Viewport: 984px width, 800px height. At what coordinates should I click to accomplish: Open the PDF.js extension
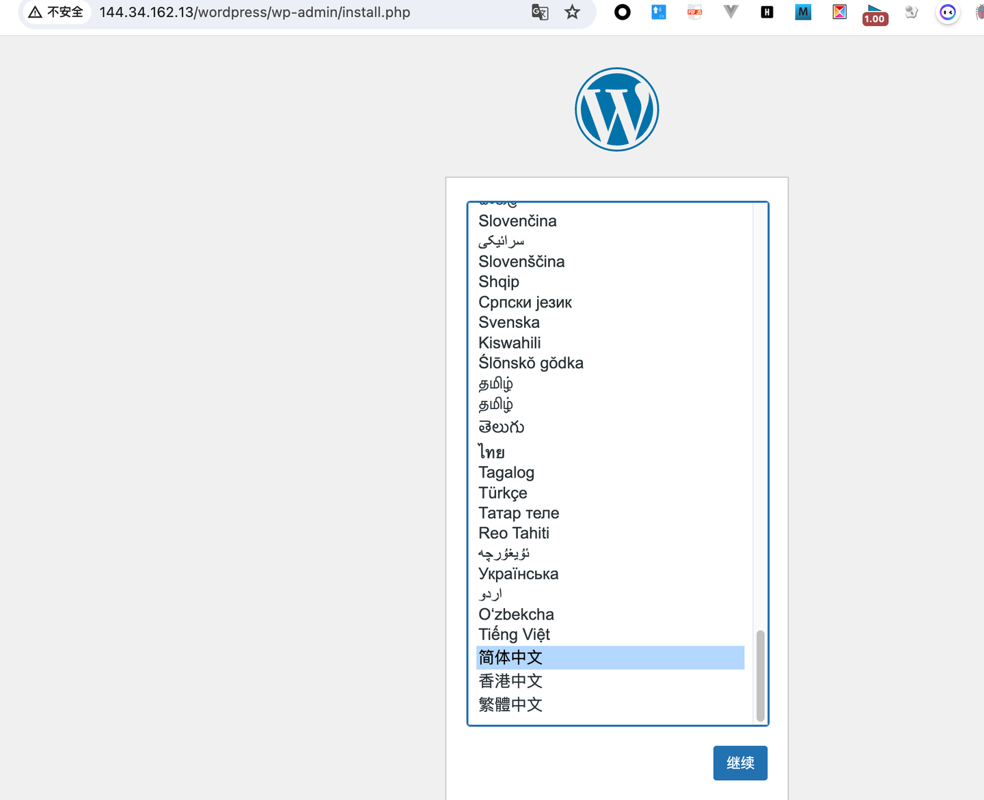(x=694, y=12)
